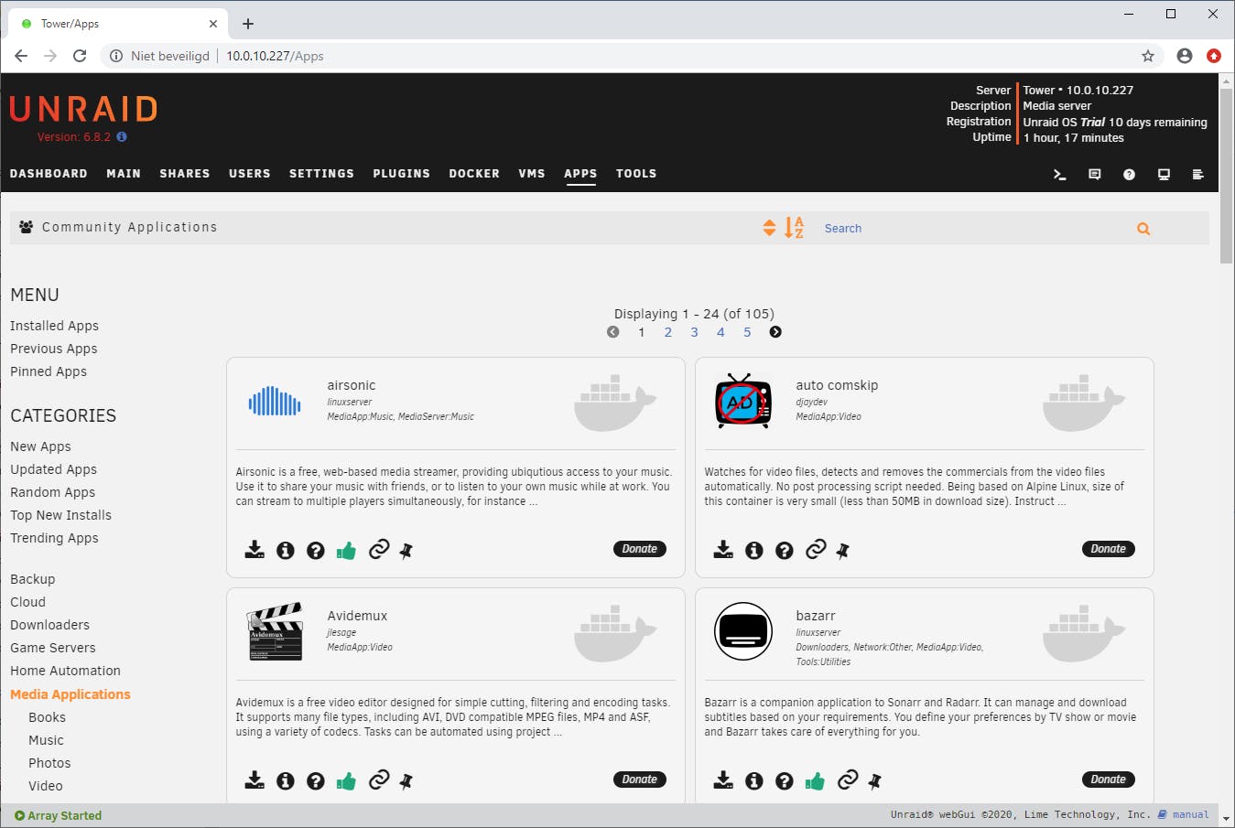The height and width of the screenshot is (828, 1235).
Task: Click the thumbs-up icon on Avidemux
Action: pyautogui.click(x=346, y=780)
